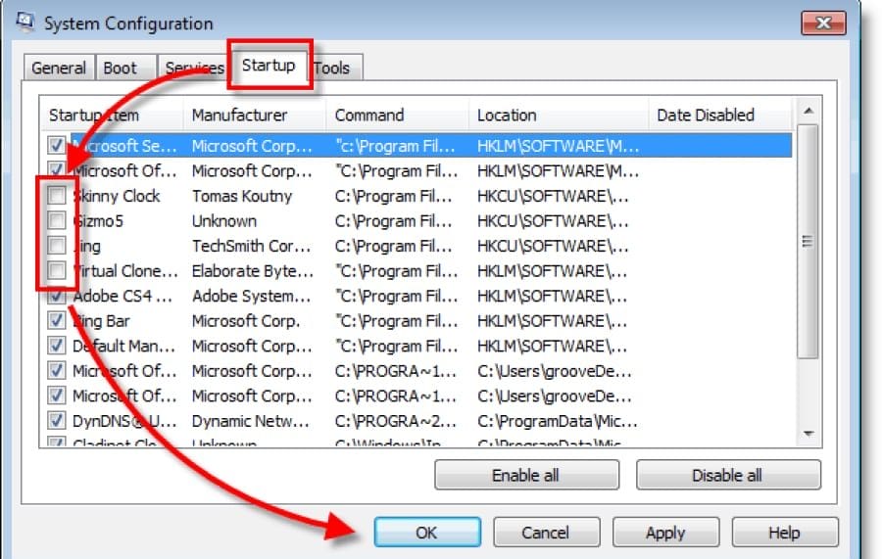The height and width of the screenshot is (559, 882).
Task: Close the System Configuration window
Action: (x=823, y=23)
